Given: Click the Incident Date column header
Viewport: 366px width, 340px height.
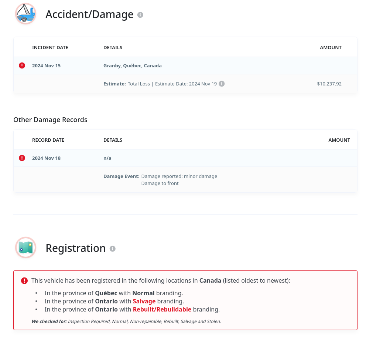Looking at the screenshot, I should pyautogui.click(x=50, y=47).
